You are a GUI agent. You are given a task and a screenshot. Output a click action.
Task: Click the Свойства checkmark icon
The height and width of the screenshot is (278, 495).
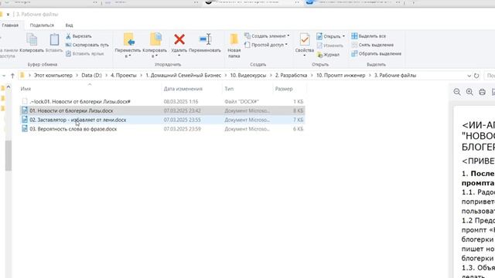305,39
